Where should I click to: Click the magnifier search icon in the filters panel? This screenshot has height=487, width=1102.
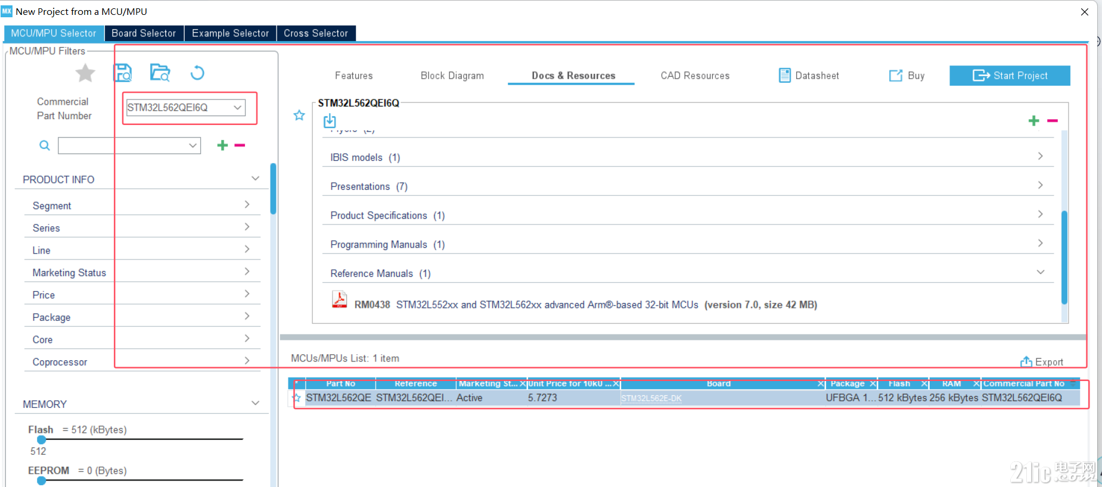45,145
